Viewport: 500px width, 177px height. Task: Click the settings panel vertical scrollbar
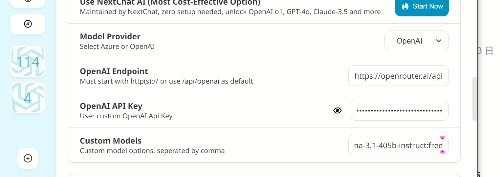[474, 99]
